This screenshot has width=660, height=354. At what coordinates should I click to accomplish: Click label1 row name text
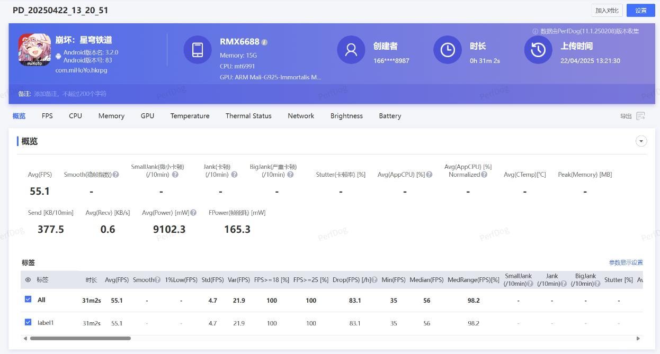point(46,323)
